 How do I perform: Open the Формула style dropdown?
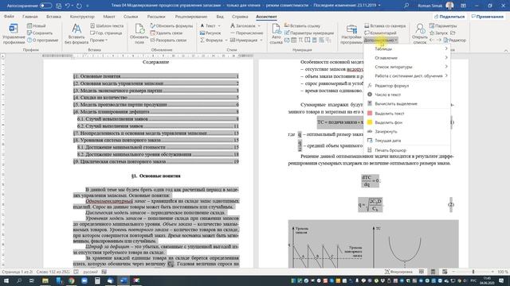pyautogui.click(x=214, y=41)
